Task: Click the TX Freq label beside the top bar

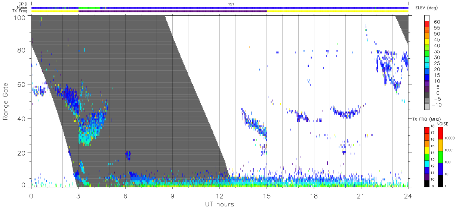Action: 20,11
